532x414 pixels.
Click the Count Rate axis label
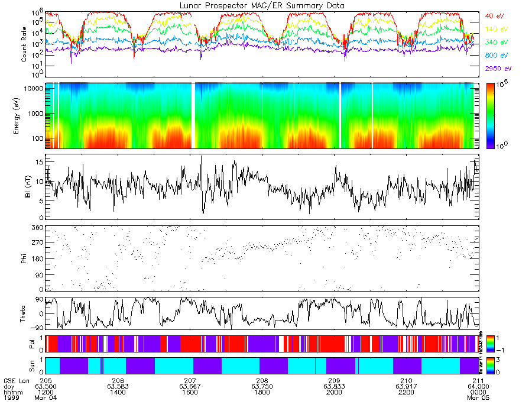coord(24,44)
